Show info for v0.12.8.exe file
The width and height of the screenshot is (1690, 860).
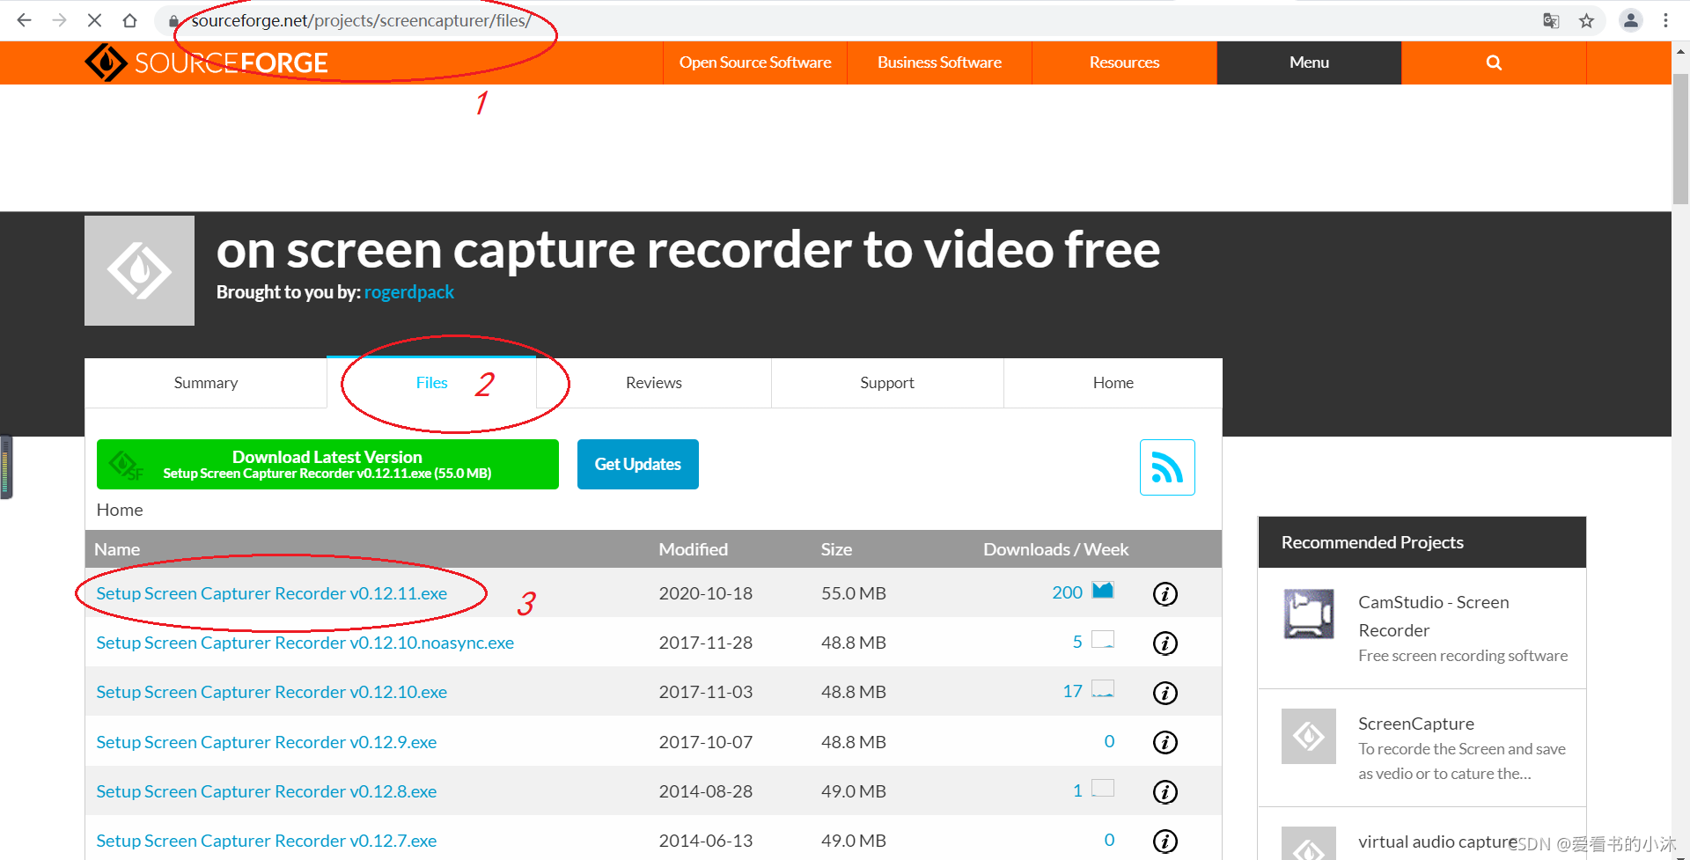pyautogui.click(x=1165, y=792)
